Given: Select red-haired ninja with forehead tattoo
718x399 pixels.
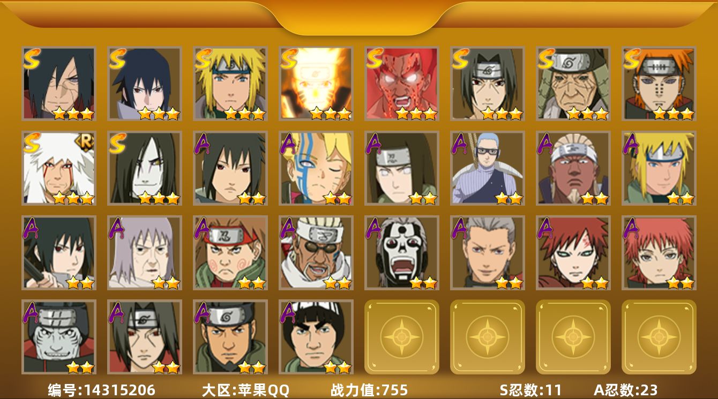Looking at the screenshot, I should [x=573, y=252].
